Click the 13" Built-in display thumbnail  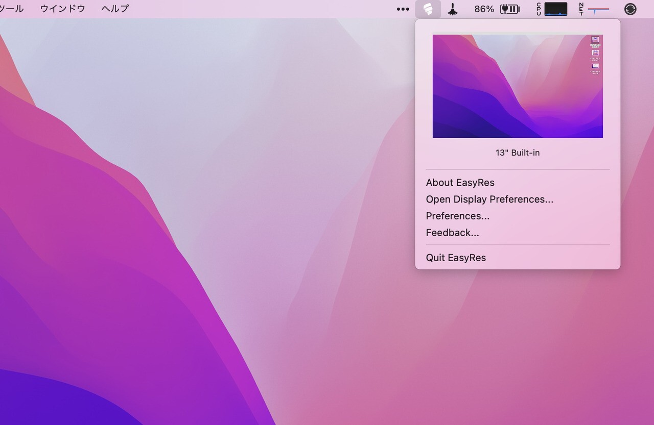click(518, 86)
